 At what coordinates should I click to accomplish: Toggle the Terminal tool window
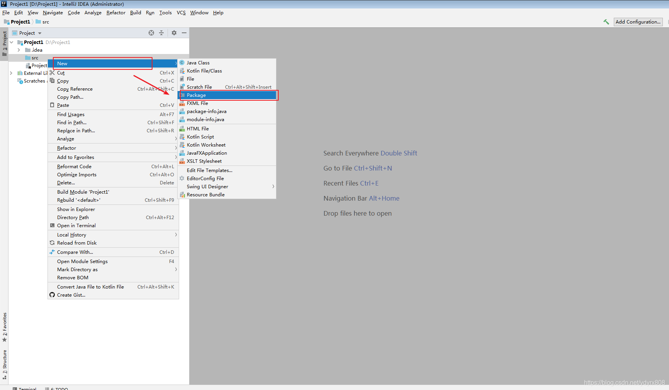point(24,388)
